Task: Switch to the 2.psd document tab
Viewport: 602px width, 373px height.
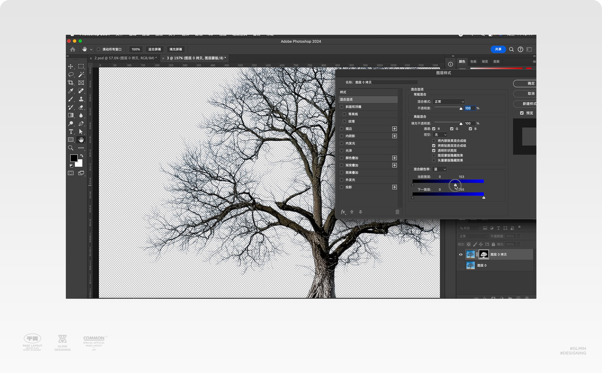Action: point(125,58)
